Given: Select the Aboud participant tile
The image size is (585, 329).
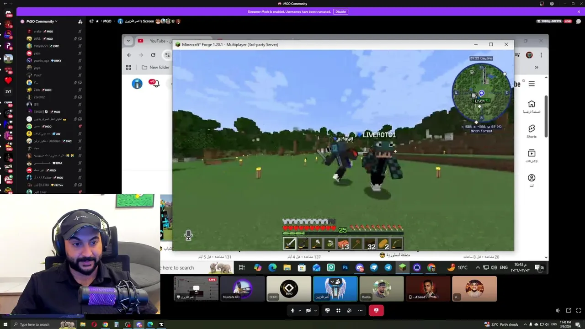Looking at the screenshot, I should pyautogui.click(x=428, y=289).
